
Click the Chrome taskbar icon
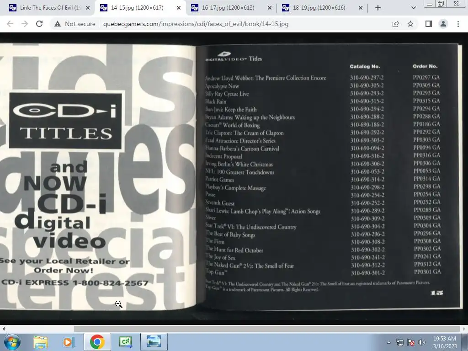point(97,342)
